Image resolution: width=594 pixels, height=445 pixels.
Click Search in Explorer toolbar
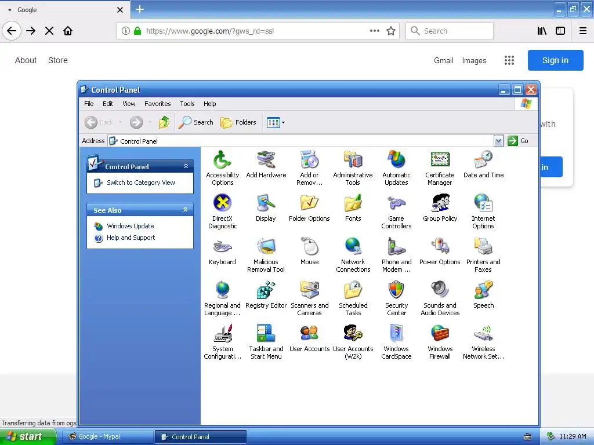point(196,122)
